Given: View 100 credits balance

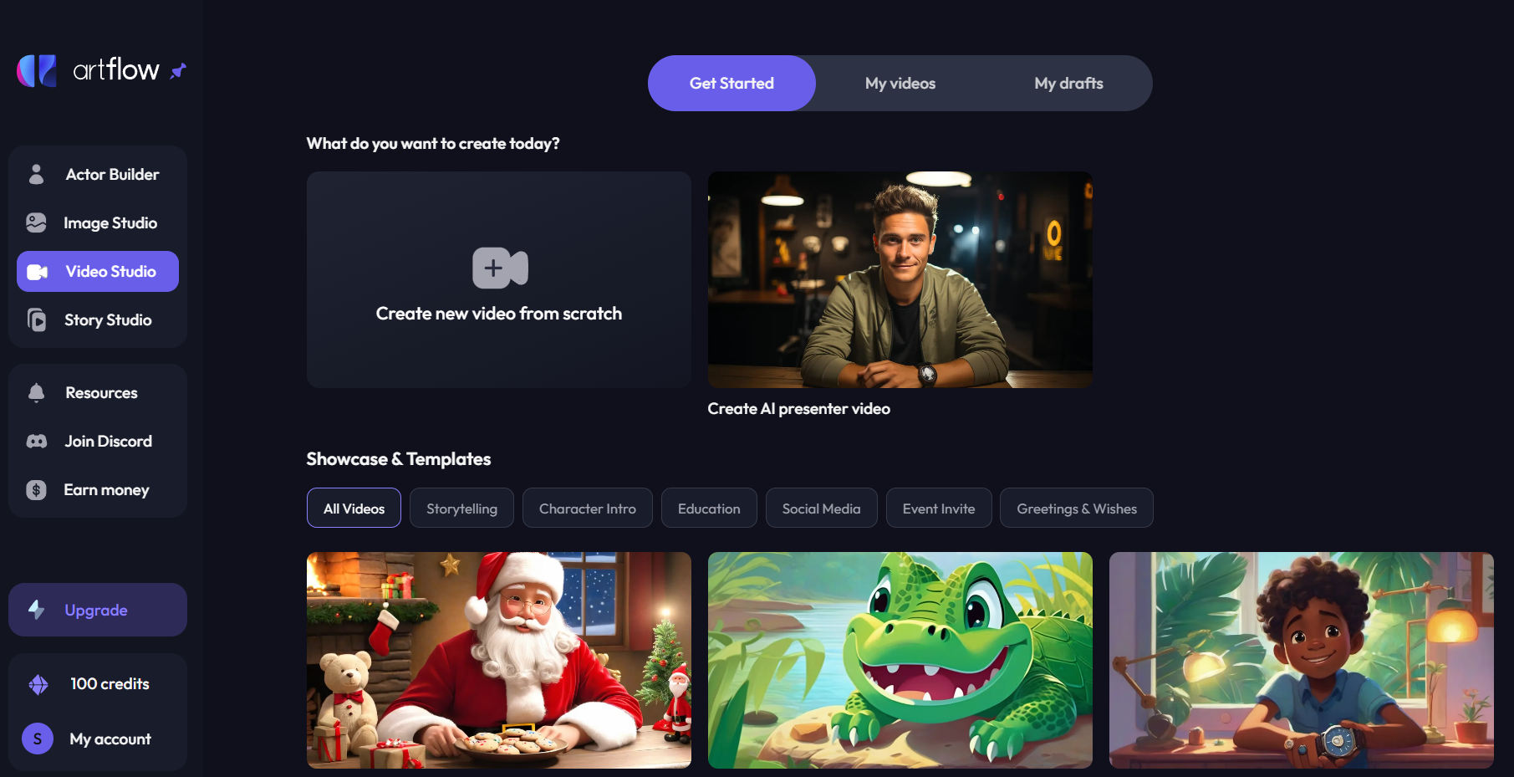Looking at the screenshot, I should pos(98,684).
